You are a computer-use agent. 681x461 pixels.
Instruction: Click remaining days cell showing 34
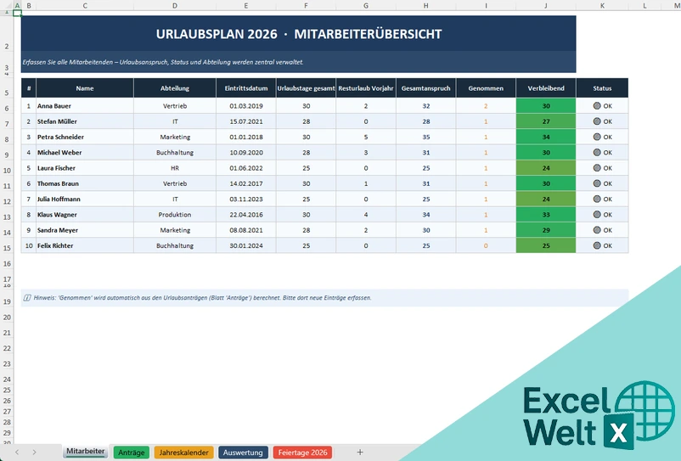click(546, 137)
